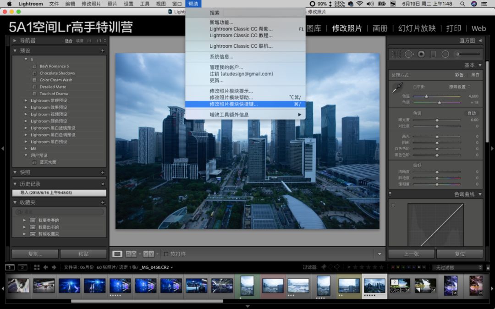Open Reference R|A view mode
Viewport: 495px width, 309px height.
131,254
